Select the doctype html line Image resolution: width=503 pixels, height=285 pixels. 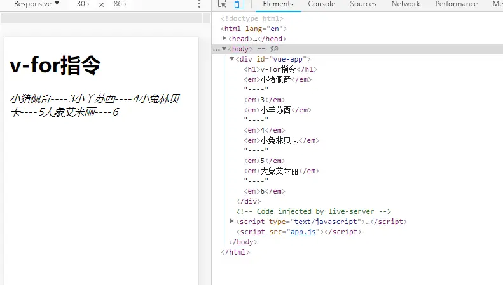coord(252,18)
